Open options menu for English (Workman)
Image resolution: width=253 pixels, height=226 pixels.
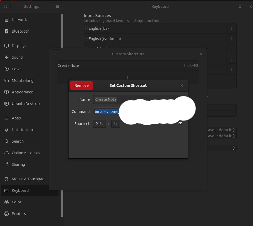231,39
